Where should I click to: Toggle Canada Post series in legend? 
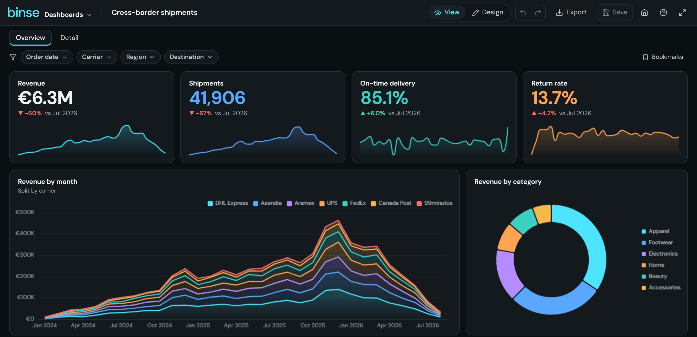click(x=391, y=203)
